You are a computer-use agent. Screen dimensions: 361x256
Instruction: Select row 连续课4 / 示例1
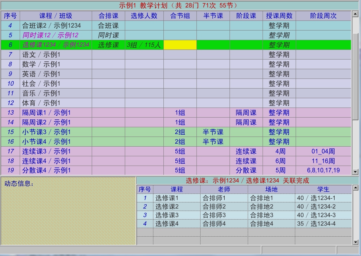(176, 161)
